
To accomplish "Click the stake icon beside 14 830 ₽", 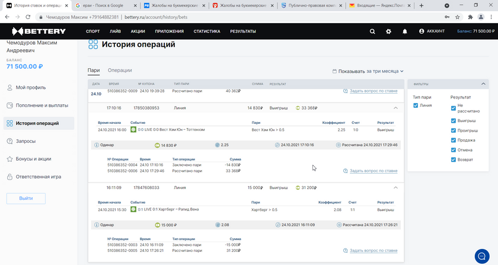I will (157, 145).
